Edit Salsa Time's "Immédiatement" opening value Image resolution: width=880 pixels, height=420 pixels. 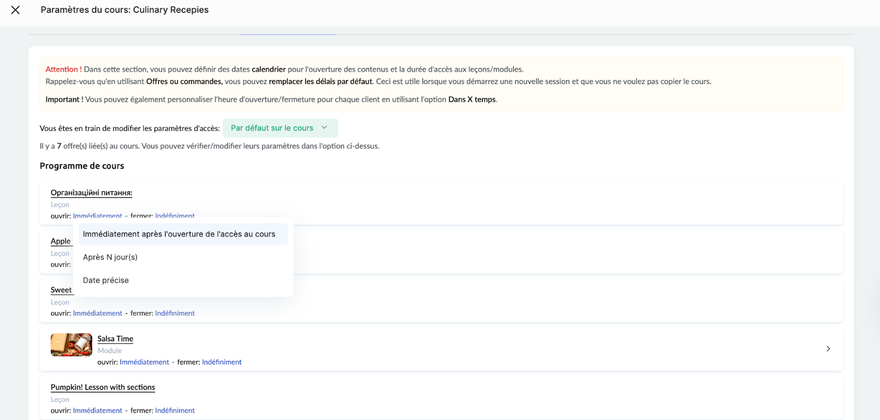coord(144,362)
